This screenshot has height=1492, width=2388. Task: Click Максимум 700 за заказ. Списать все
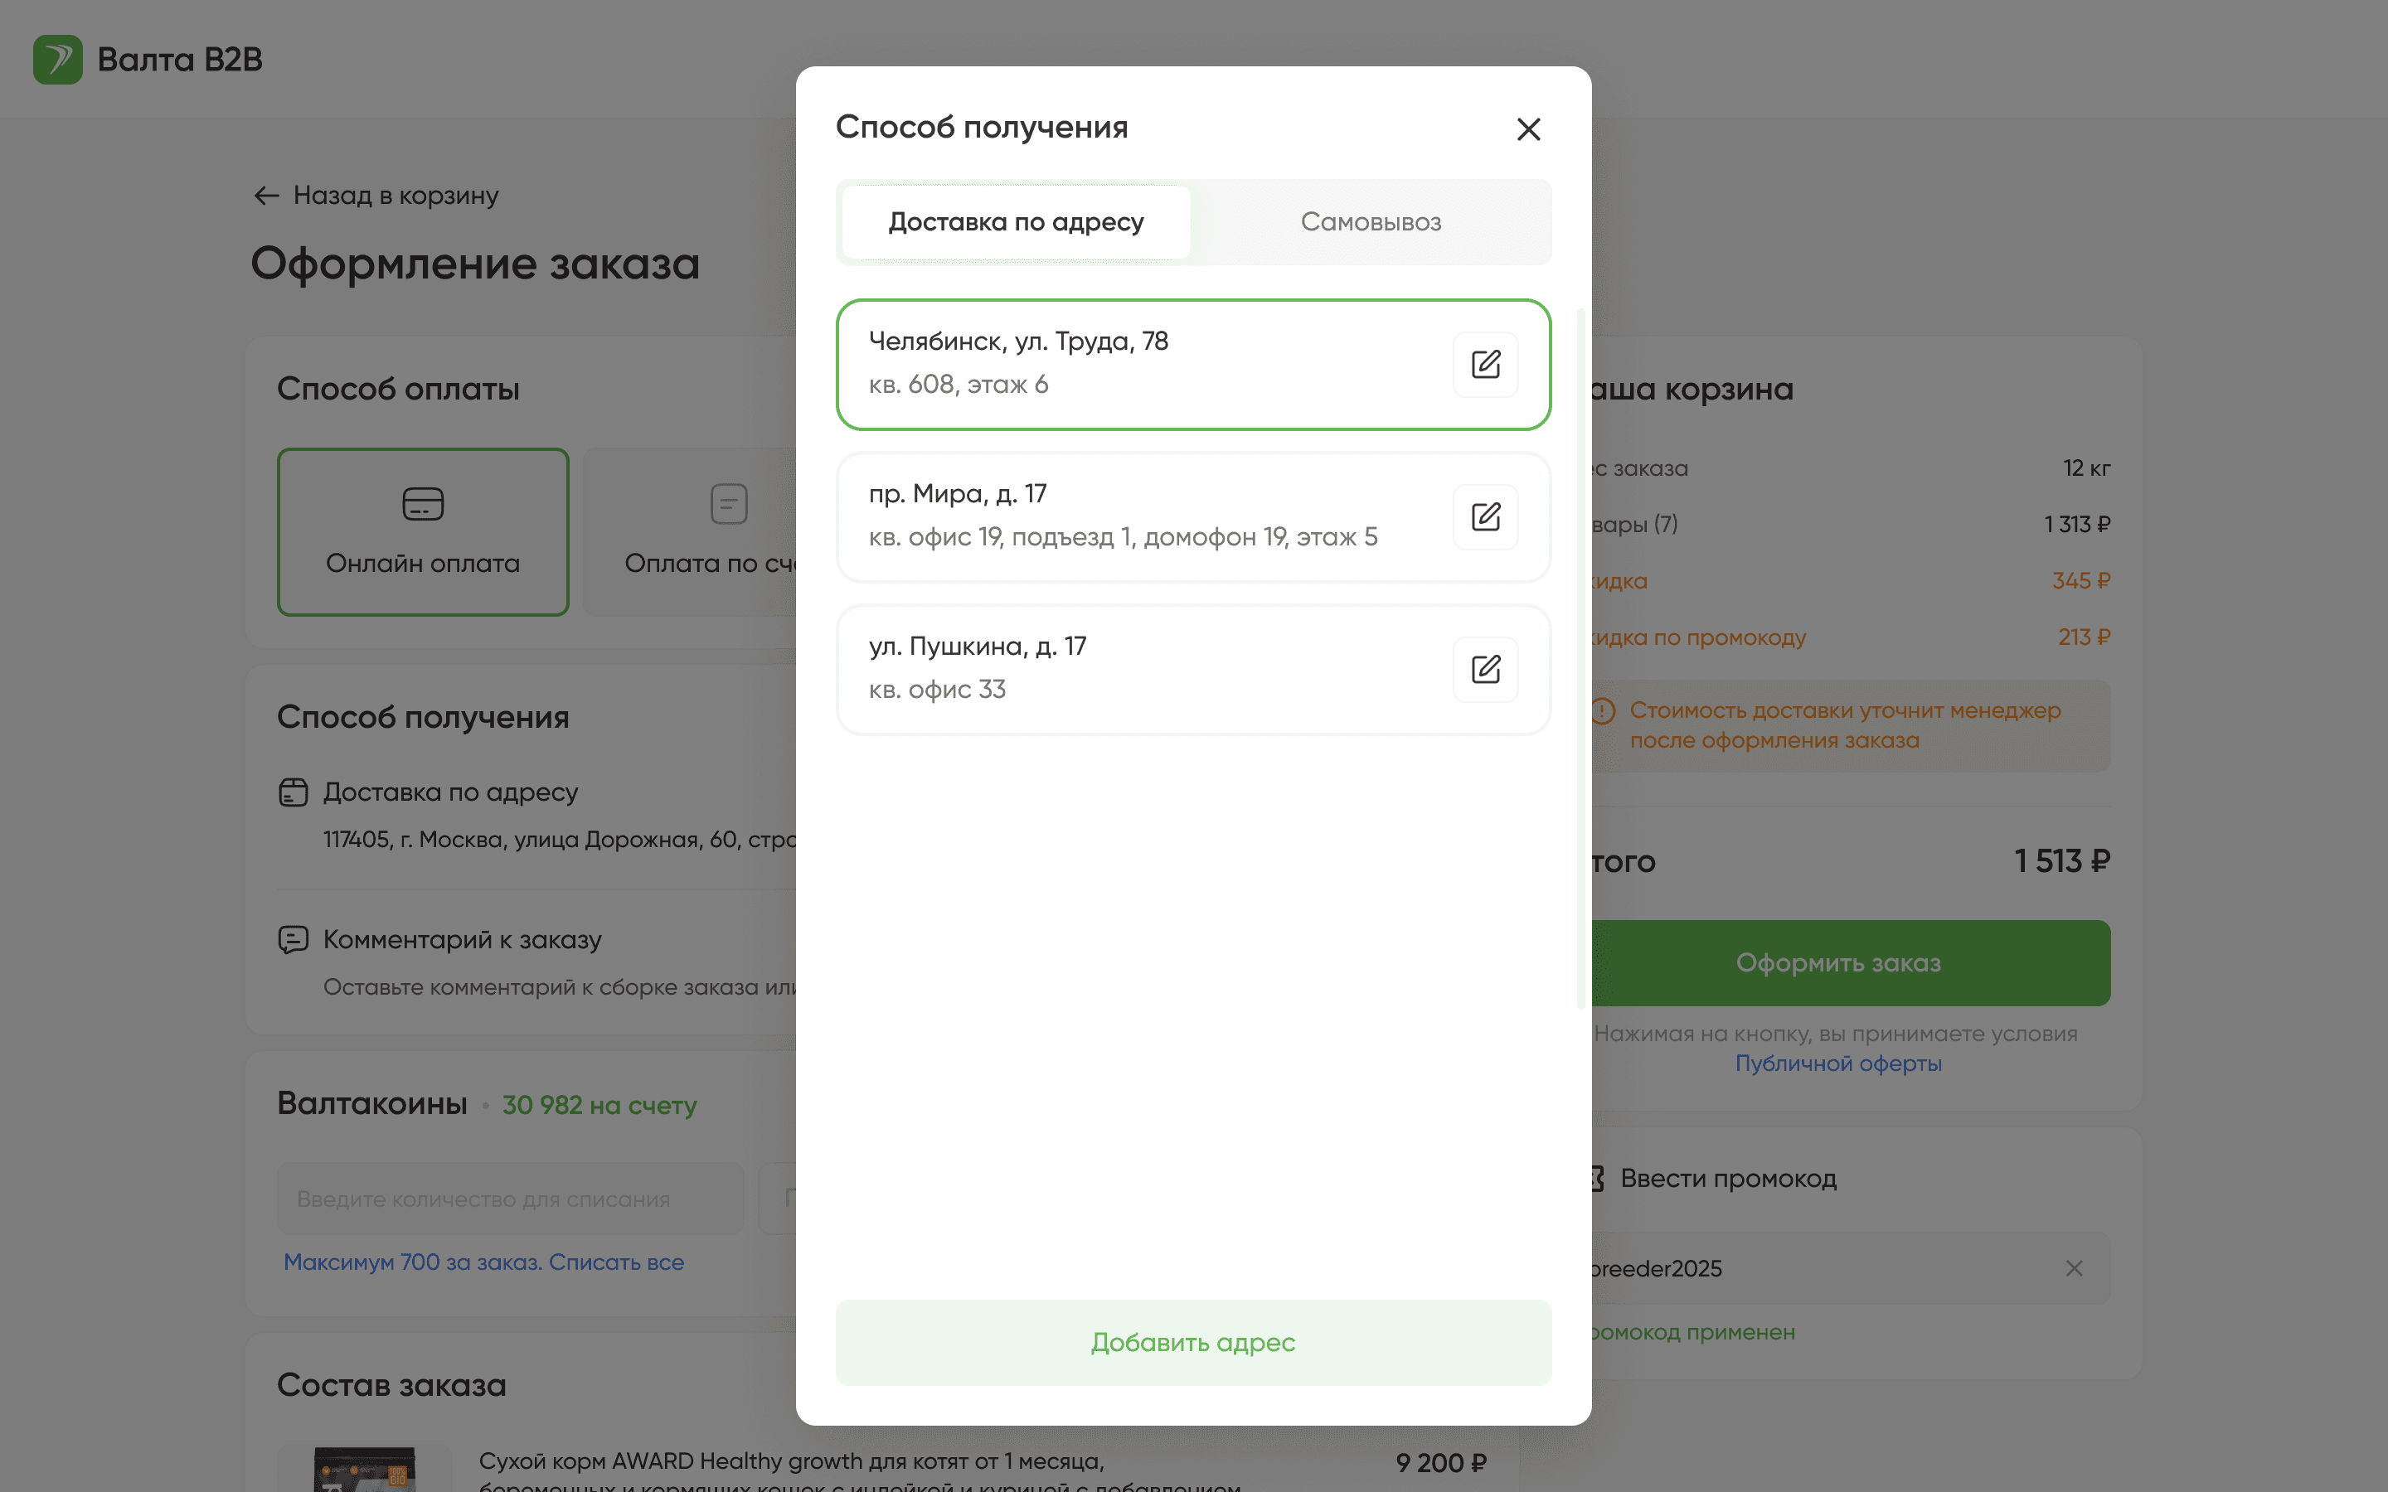tap(483, 1262)
